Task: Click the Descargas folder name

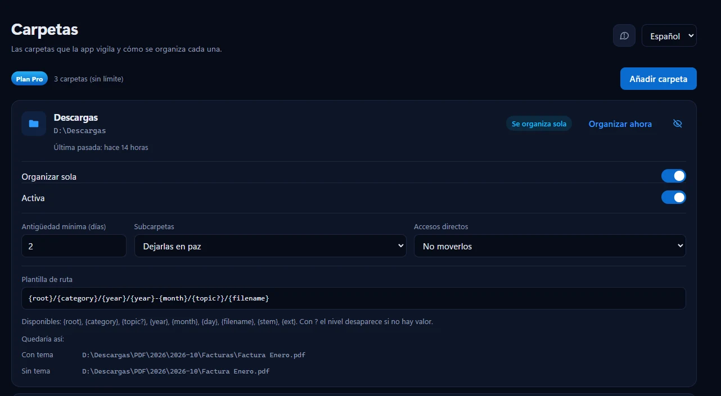Action: 76,117
